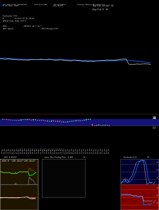Click the 'Avg Vol: 14.122 M' label
Viewport: 159px width, 210px height.
[103, 6]
